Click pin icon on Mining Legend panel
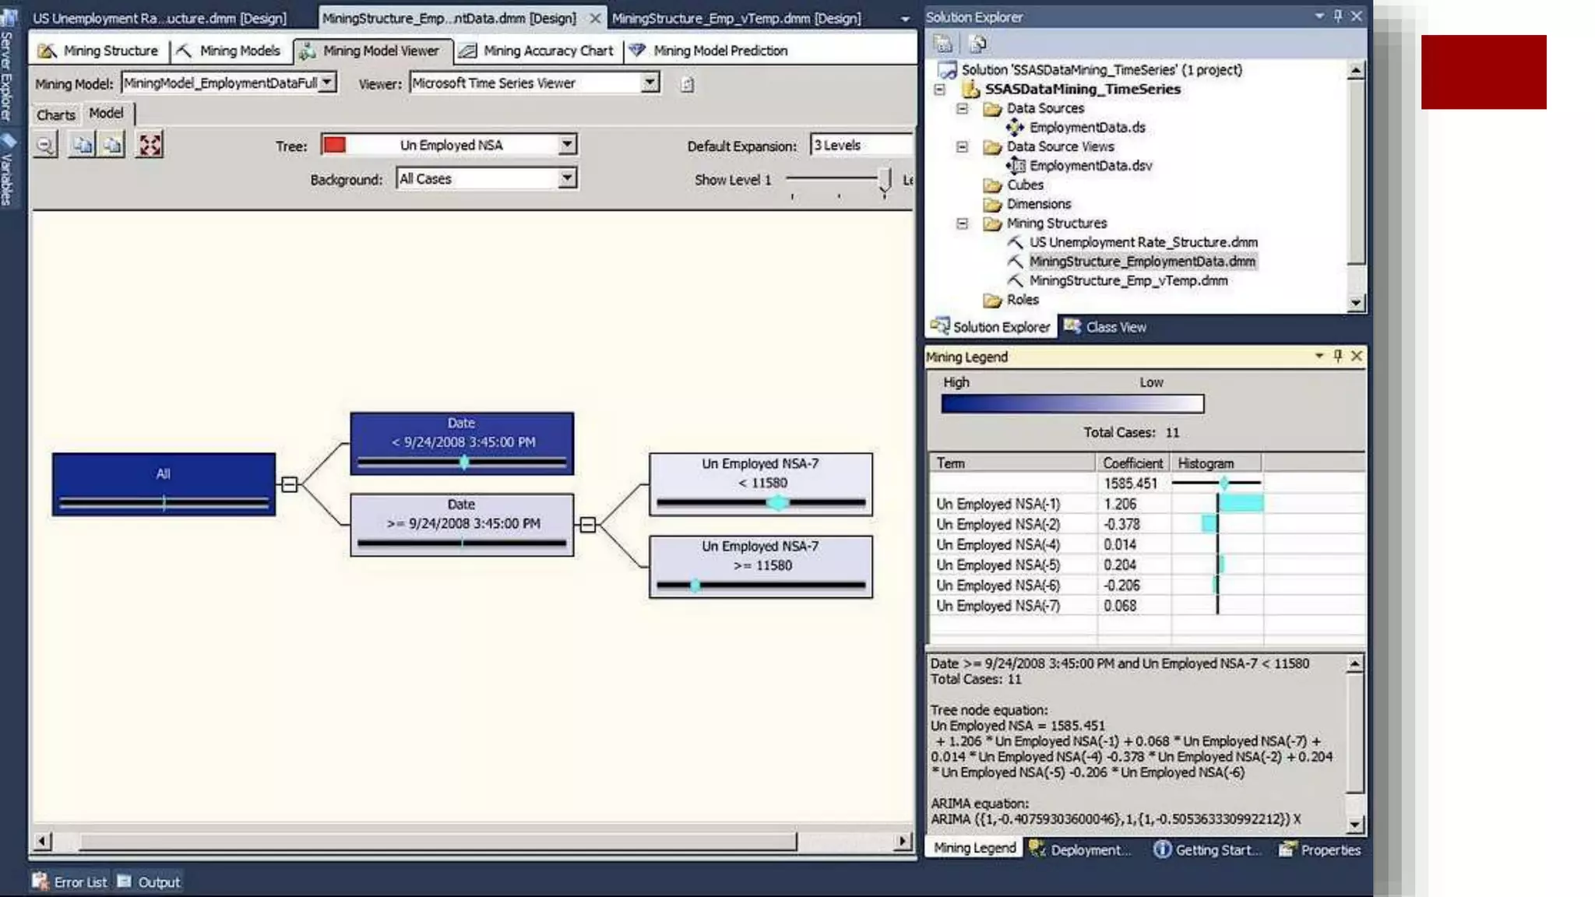This screenshot has height=897, width=1595. click(1338, 356)
